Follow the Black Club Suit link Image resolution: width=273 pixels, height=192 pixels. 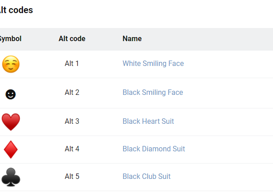point(146,177)
